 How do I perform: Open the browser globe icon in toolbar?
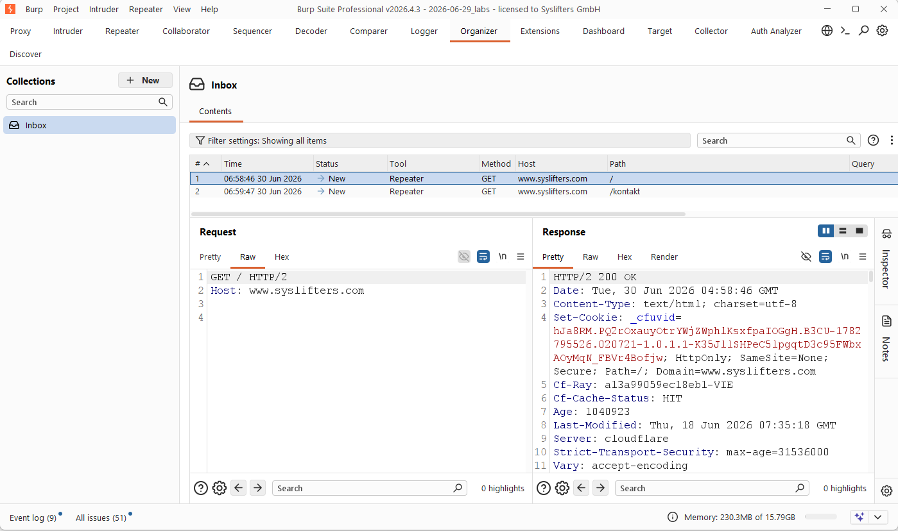pos(827,31)
